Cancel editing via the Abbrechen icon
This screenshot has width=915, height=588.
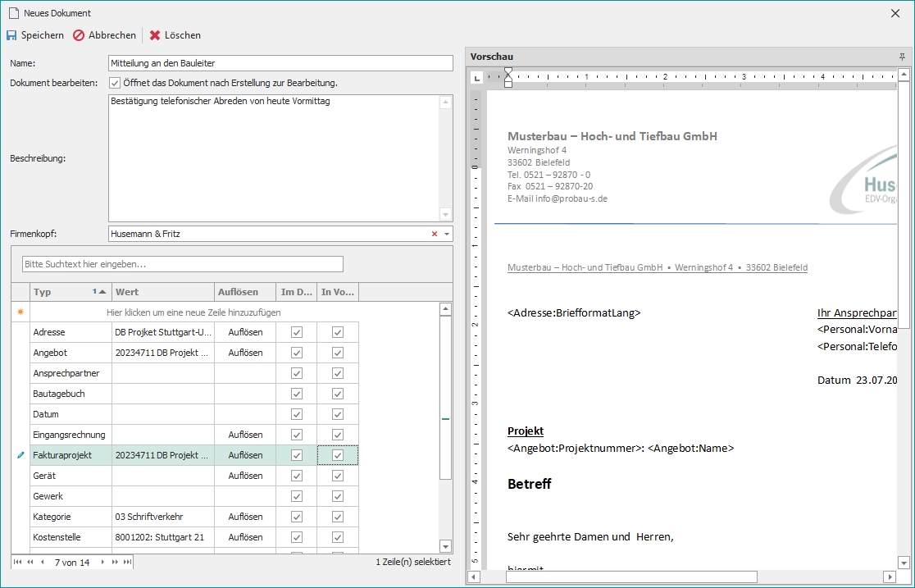pos(79,35)
